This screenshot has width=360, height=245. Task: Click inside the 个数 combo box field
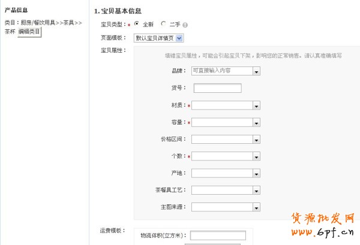(222, 157)
